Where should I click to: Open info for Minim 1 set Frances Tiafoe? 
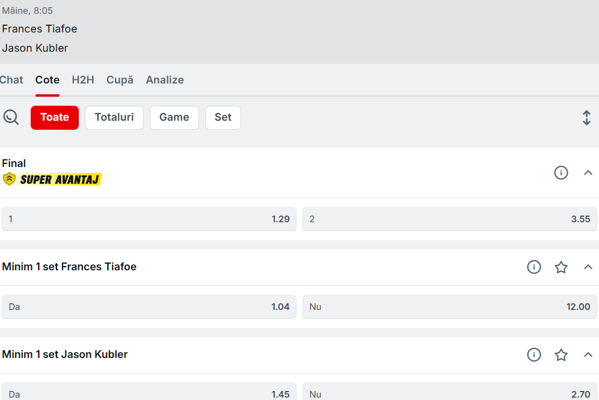tap(533, 267)
